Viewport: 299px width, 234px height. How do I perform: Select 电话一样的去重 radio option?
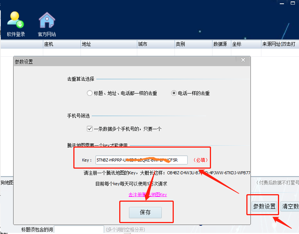174,93
